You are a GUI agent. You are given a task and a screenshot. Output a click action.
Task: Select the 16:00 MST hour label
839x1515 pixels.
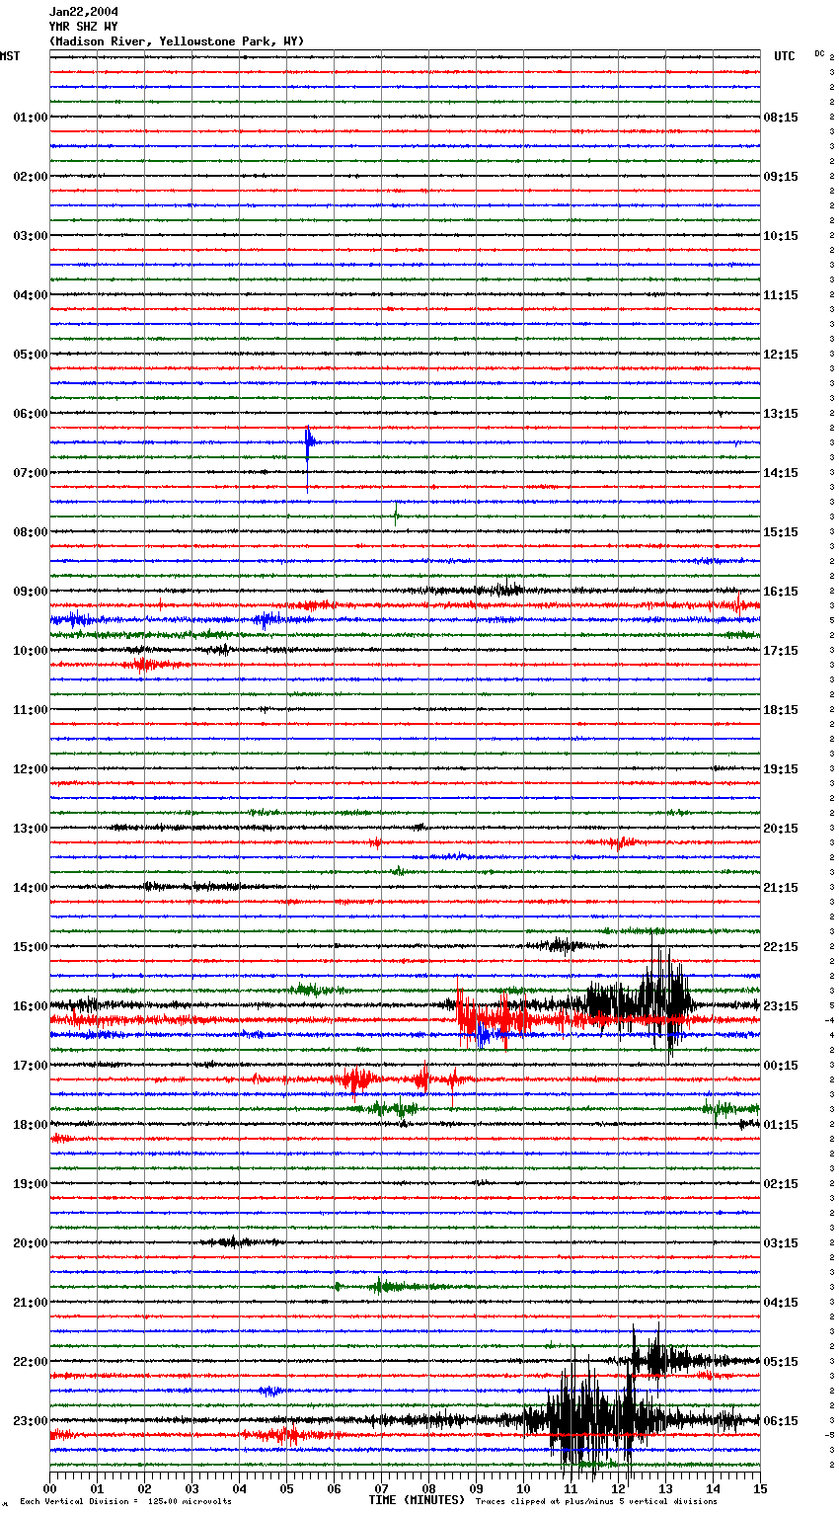coord(31,1006)
